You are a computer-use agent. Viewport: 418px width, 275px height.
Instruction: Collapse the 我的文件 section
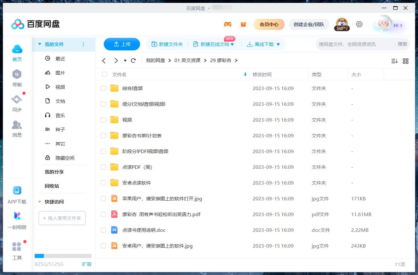tap(39, 44)
